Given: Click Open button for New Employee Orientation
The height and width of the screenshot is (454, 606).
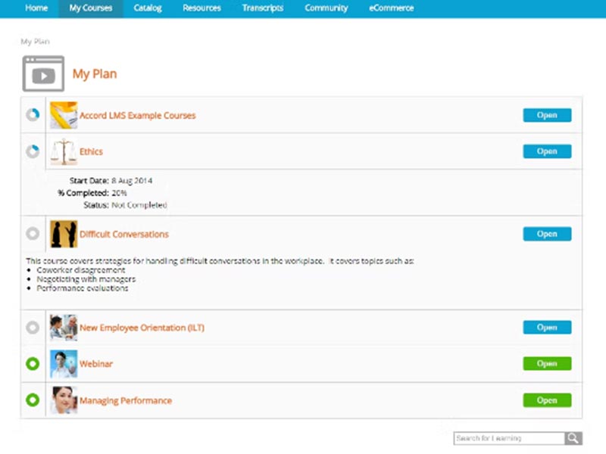Looking at the screenshot, I should [x=547, y=328].
